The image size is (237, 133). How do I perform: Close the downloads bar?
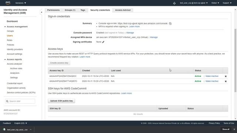pos(234,129)
